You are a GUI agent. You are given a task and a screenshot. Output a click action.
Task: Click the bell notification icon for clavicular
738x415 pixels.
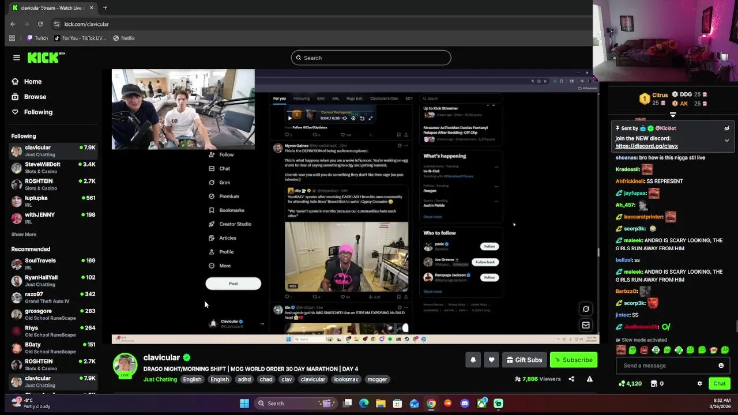click(473, 360)
